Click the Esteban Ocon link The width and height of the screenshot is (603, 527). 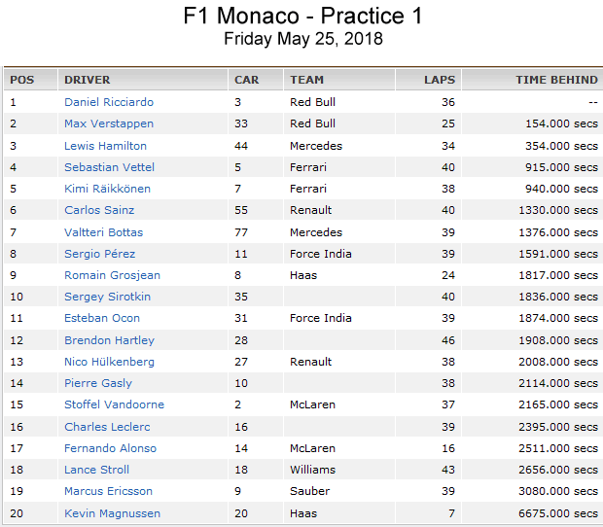[x=102, y=318]
